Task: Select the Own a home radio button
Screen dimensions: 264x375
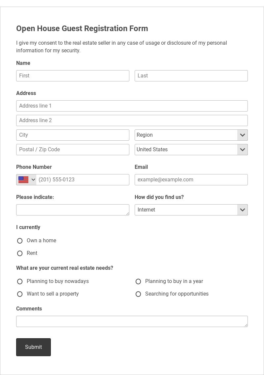Action: point(20,241)
